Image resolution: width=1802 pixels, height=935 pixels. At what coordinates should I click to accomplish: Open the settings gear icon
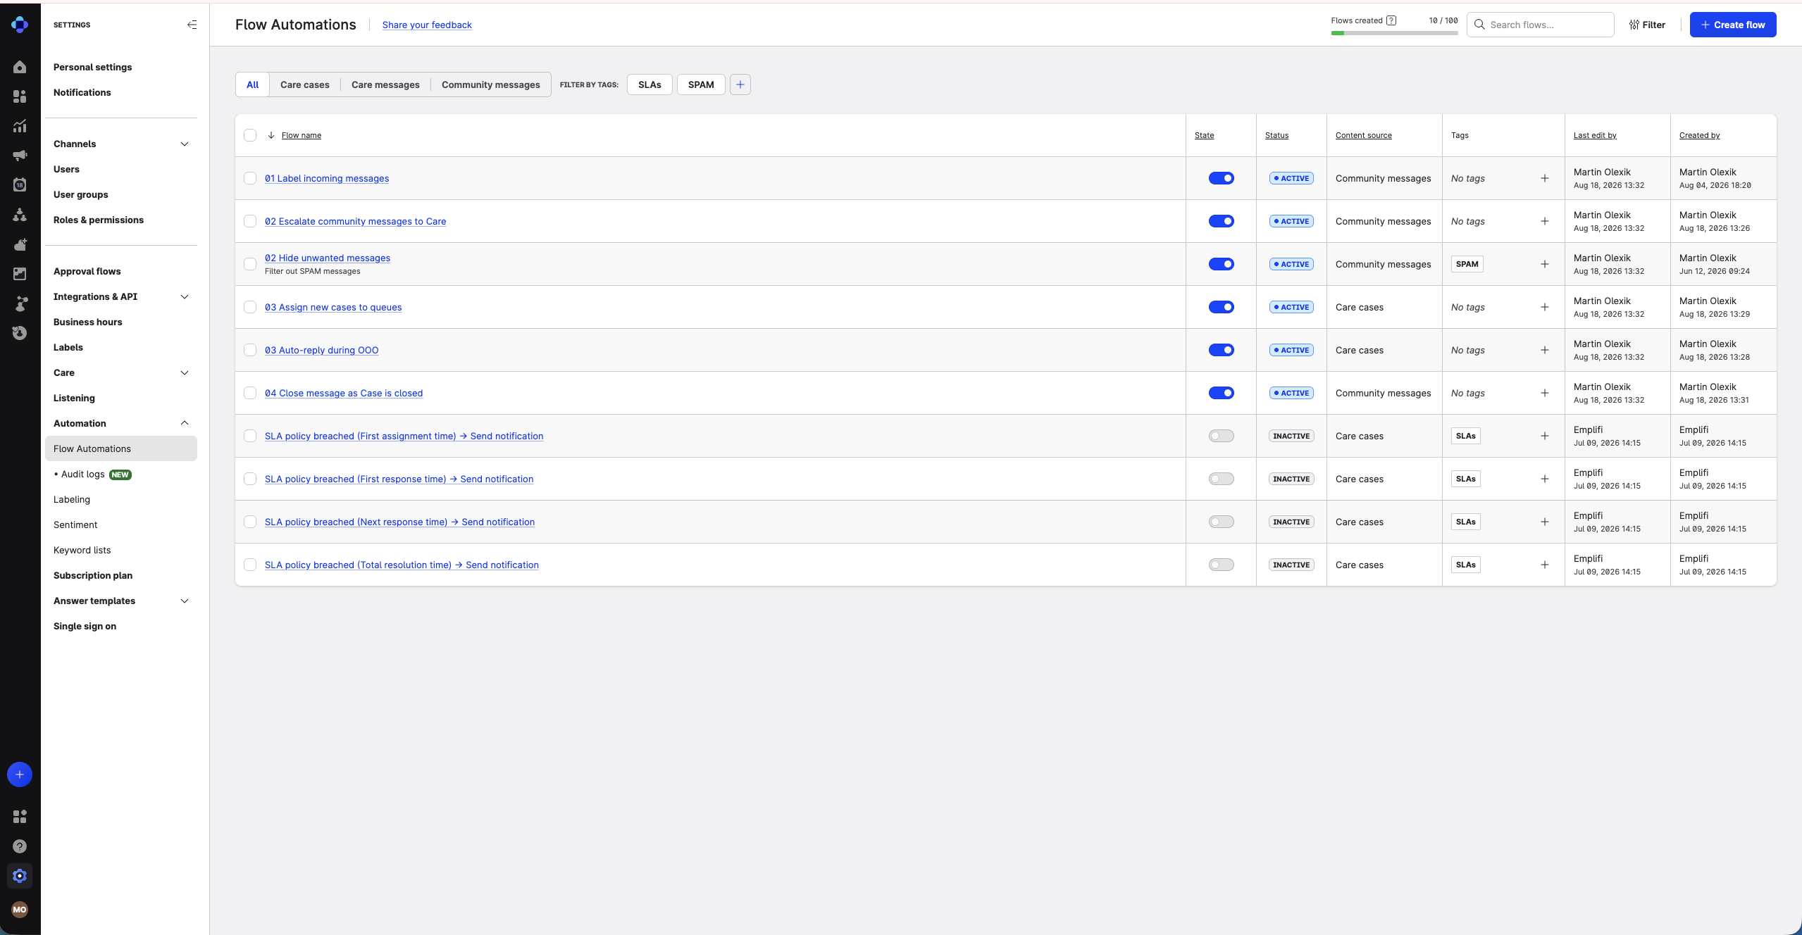coord(20,876)
